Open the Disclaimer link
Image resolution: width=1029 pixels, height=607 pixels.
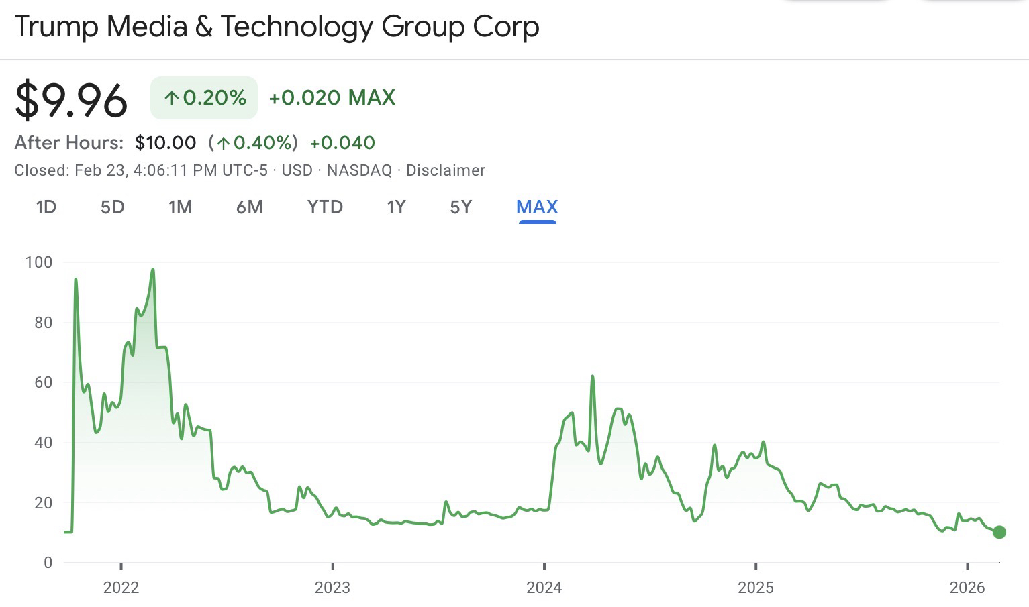pyautogui.click(x=446, y=170)
